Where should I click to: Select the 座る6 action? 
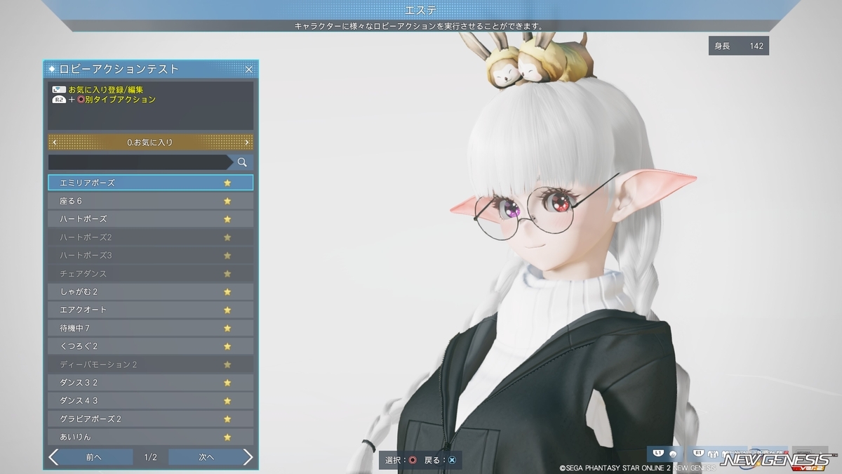pyautogui.click(x=150, y=201)
